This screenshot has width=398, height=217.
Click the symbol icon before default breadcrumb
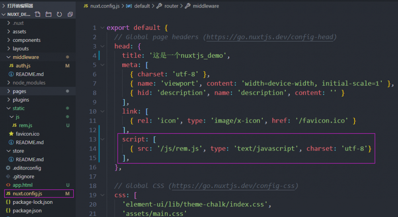click(x=129, y=6)
